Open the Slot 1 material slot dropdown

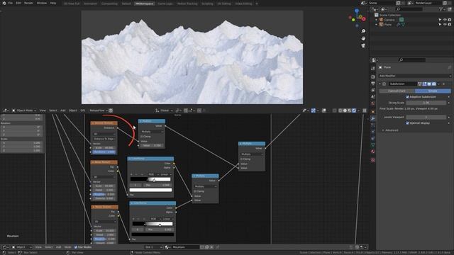[153, 247]
